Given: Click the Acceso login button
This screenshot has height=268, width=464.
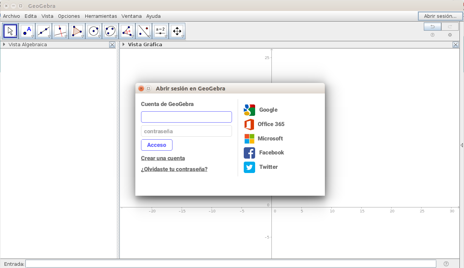Looking at the screenshot, I should tap(157, 145).
